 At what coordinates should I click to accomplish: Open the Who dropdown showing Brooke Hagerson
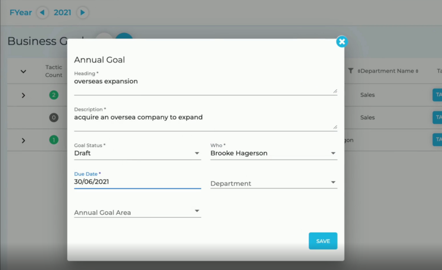[274, 153]
